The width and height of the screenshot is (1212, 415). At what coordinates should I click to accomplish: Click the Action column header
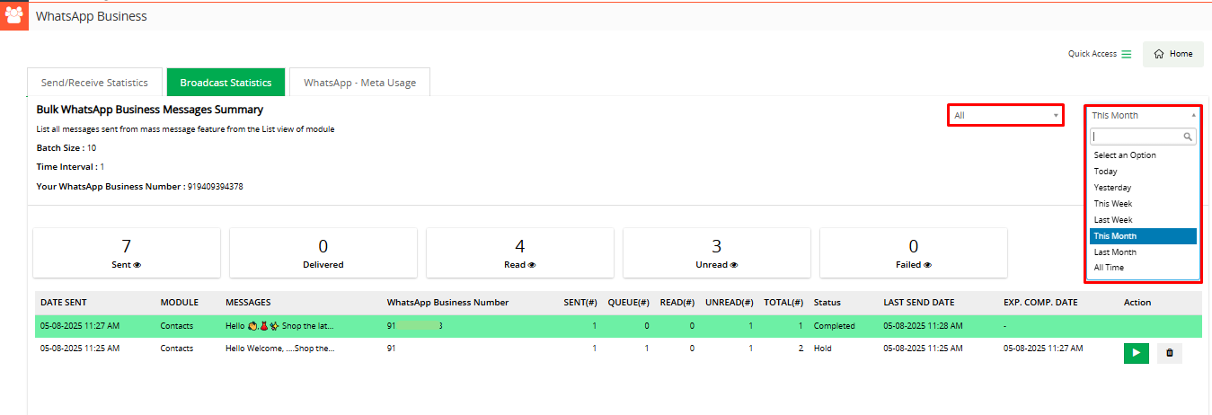coord(1137,303)
